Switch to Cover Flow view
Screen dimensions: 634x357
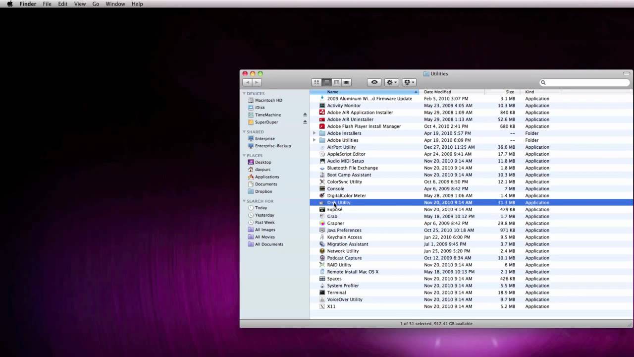pyautogui.click(x=347, y=82)
